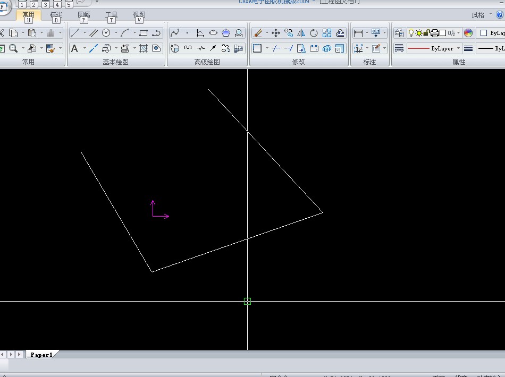Click the linear Dimension tool

358,33
